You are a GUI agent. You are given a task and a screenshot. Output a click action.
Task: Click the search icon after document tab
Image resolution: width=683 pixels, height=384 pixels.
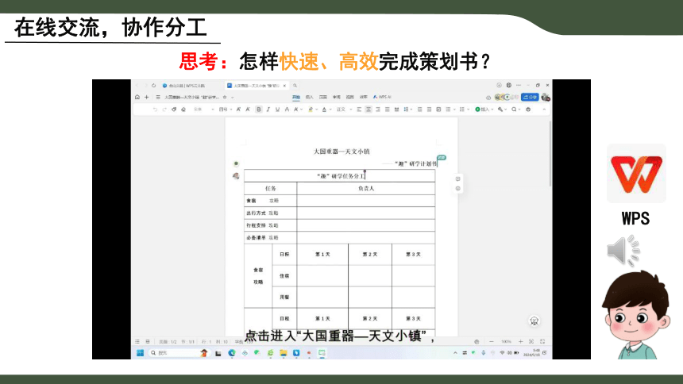pos(295,86)
